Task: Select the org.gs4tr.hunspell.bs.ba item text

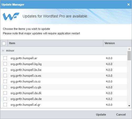Action: [x=26, y=70]
